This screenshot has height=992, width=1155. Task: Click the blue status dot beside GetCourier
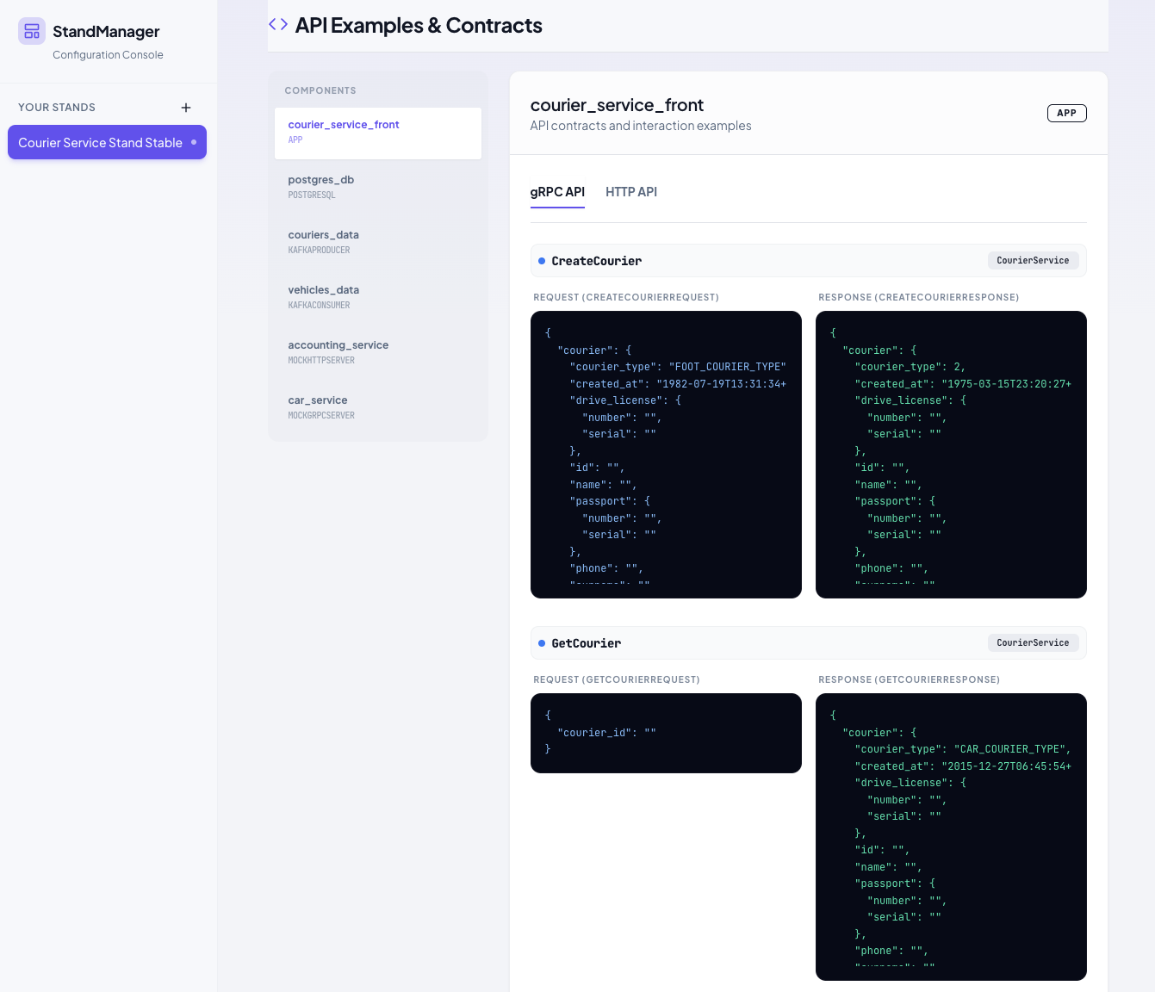542,642
